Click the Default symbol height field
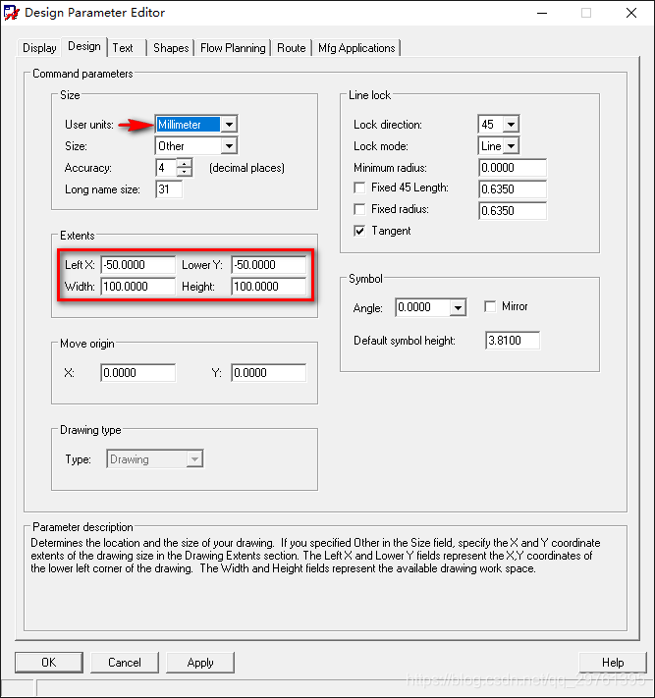 tap(512, 341)
